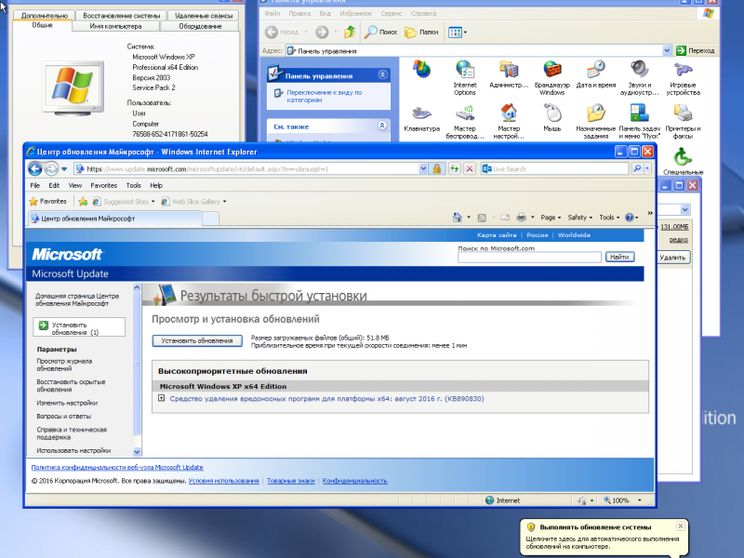This screenshot has height=558, width=744.
Task: Click the security lock icon in address bar
Action: coord(436,168)
